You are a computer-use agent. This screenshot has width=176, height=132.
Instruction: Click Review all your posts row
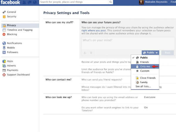106,62
